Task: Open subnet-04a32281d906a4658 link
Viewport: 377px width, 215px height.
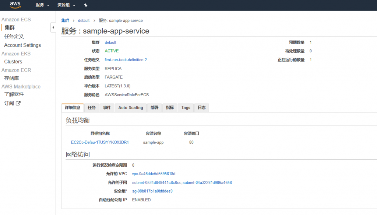Action: [x=207, y=183]
